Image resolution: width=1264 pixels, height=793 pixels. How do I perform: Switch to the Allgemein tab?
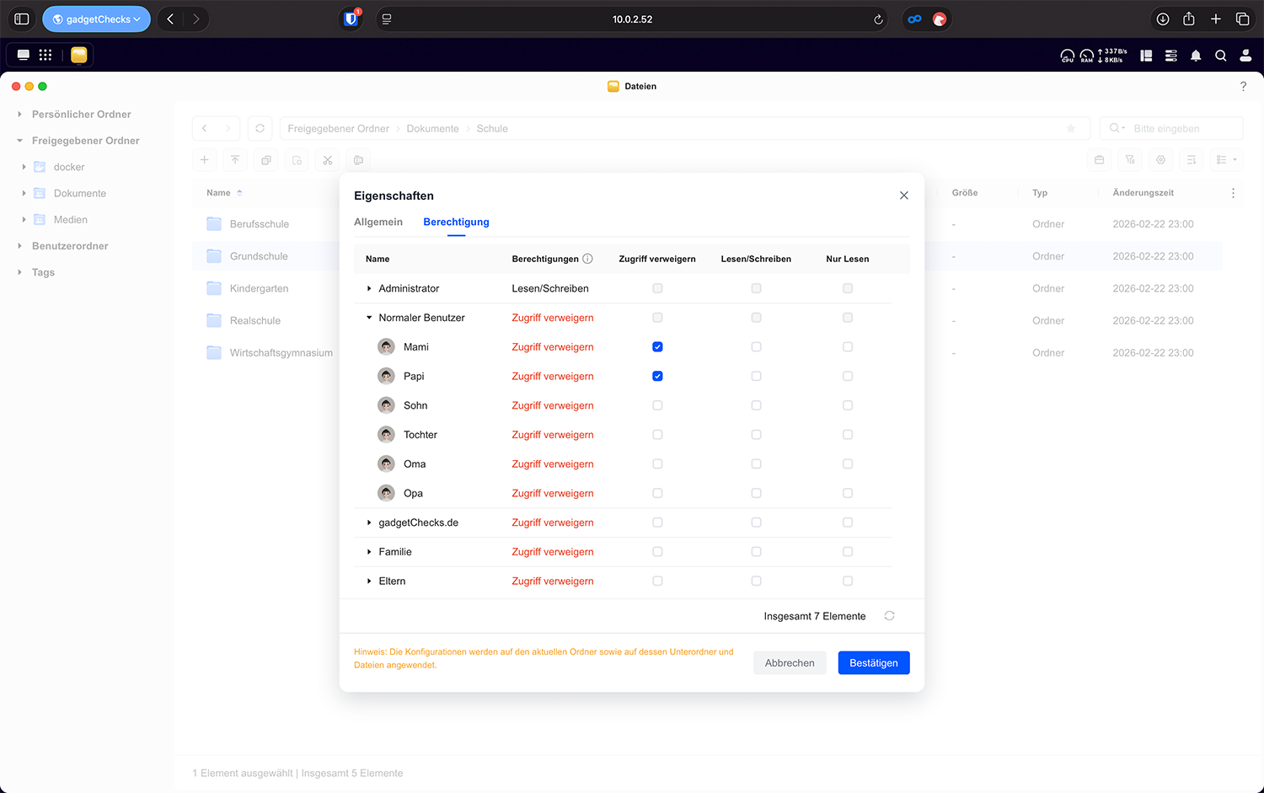click(378, 222)
